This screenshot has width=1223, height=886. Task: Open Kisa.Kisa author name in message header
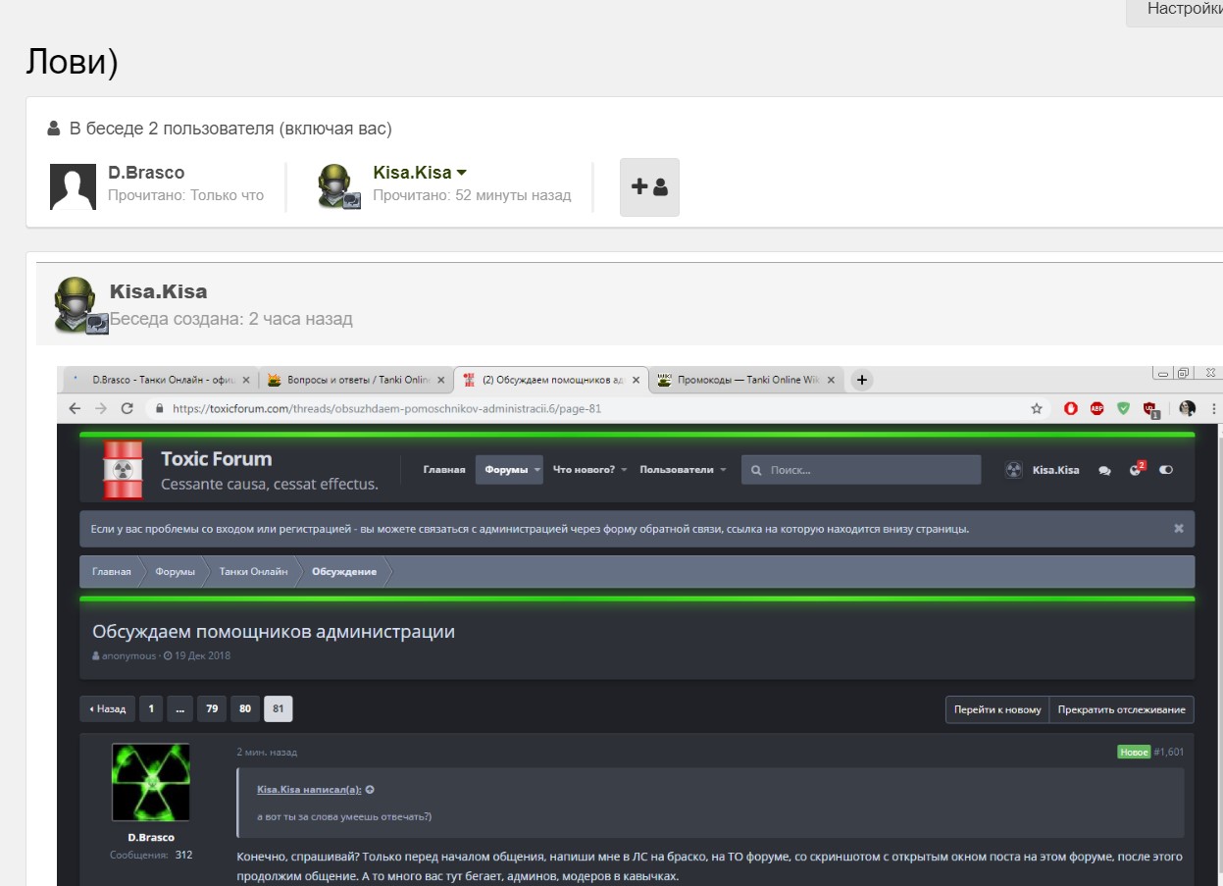click(x=158, y=291)
